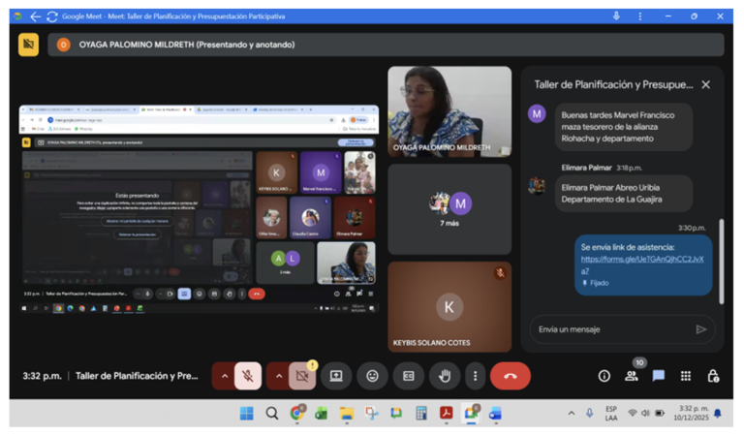Leave the call with red hang-up button
Screen dimensions: 744x435
(x=511, y=376)
